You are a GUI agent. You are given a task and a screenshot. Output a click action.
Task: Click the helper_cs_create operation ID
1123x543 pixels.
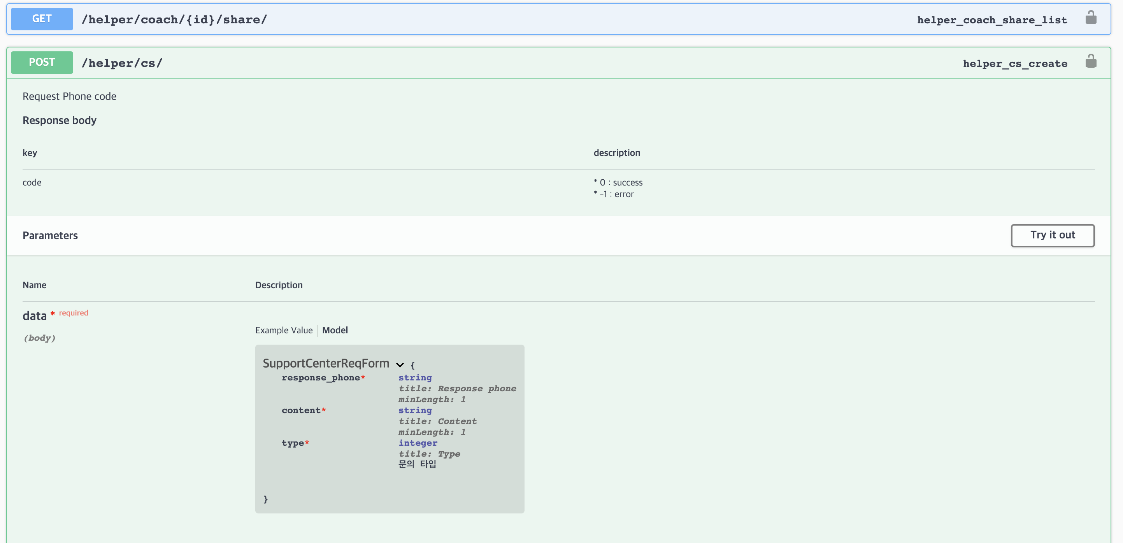(x=1015, y=64)
